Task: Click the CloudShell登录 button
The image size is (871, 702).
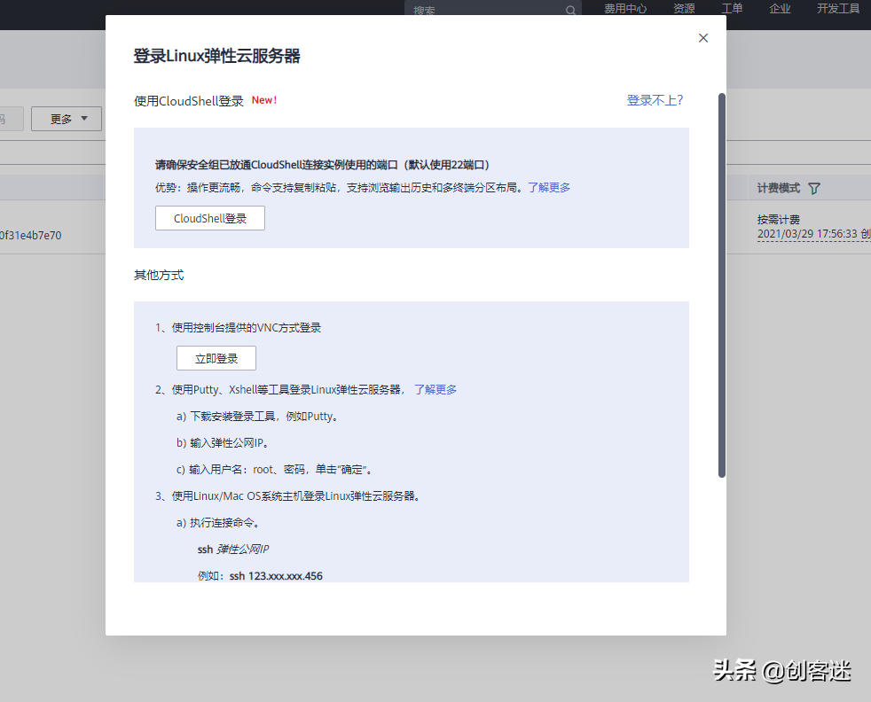Action: (x=209, y=217)
